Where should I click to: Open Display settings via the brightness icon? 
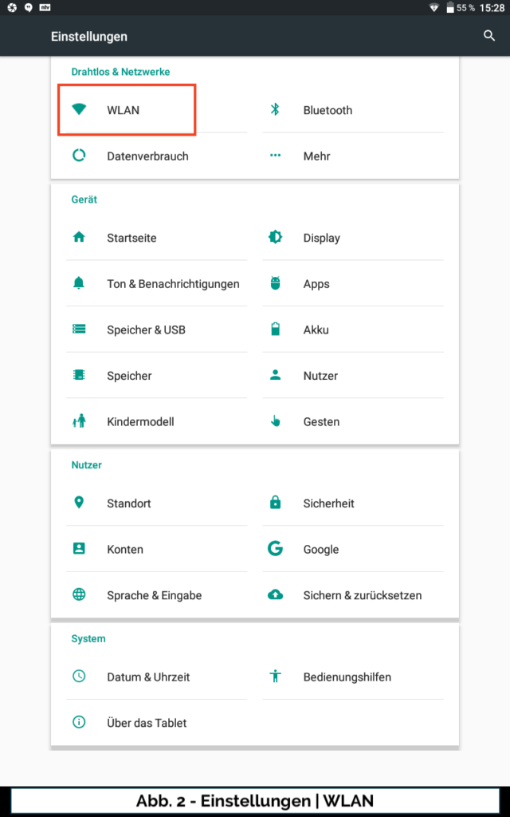click(x=275, y=237)
